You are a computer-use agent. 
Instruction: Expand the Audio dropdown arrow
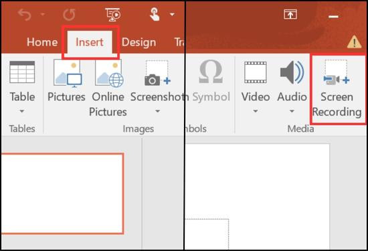(x=292, y=111)
